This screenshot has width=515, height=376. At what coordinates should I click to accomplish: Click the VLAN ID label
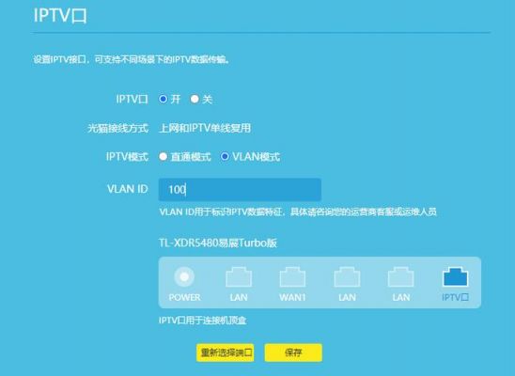pos(128,189)
